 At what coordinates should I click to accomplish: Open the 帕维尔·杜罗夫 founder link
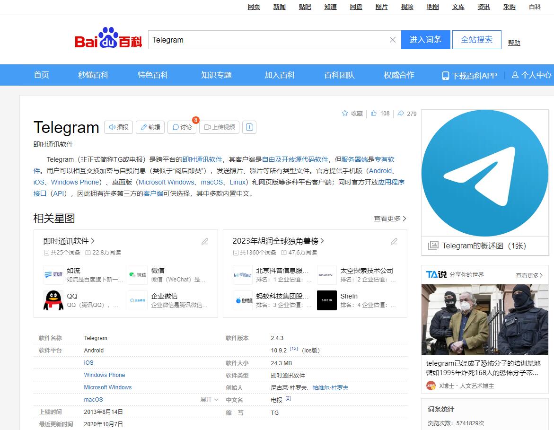[x=330, y=387]
